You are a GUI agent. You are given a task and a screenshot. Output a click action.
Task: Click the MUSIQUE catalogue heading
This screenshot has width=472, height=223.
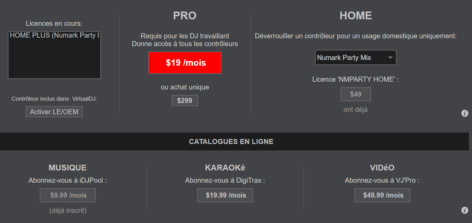coord(68,168)
